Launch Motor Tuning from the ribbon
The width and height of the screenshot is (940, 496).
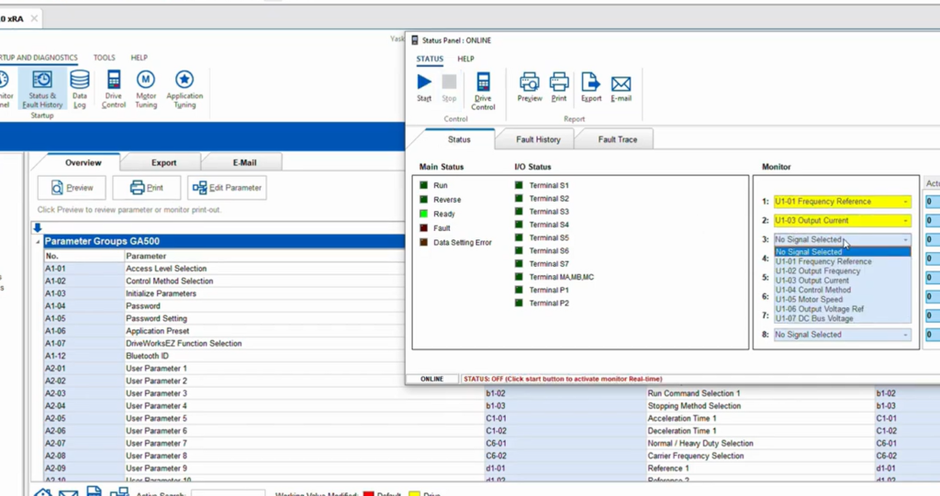pyautogui.click(x=146, y=87)
